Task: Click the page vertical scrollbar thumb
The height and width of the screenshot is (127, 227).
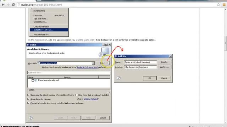Action: click(x=226, y=43)
